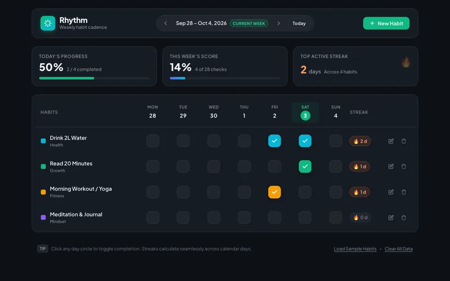This screenshot has width=450, height=281.
Task: Select the MON 28 day column header
Action: tap(153, 112)
